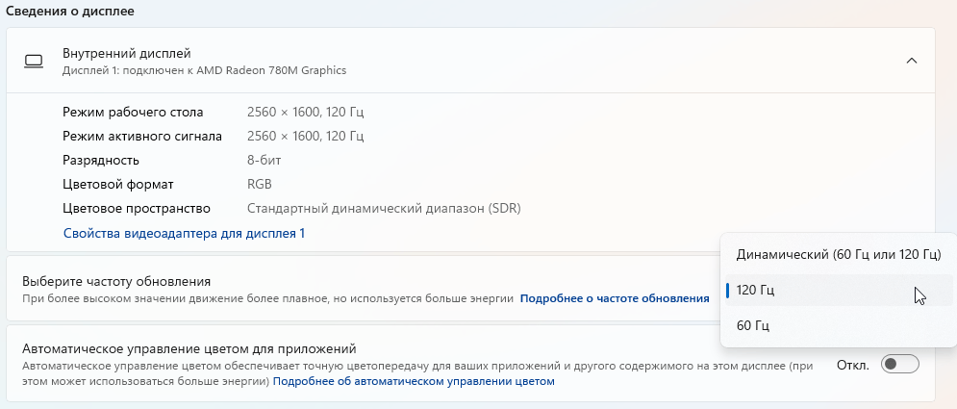The image size is (957, 409).
Task: Click the Режим активного сигнала label
Action: 142,136
